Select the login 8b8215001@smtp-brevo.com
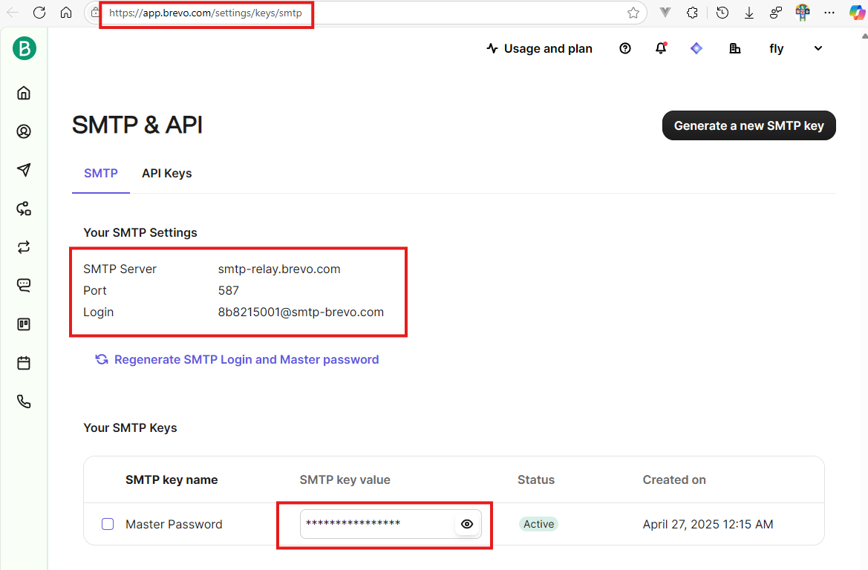The height and width of the screenshot is (570, 868). tap(301, 312)
